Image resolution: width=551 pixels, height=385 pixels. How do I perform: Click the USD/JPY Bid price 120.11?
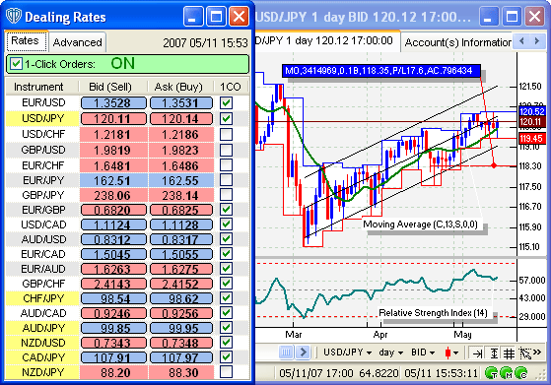point(113,118)
